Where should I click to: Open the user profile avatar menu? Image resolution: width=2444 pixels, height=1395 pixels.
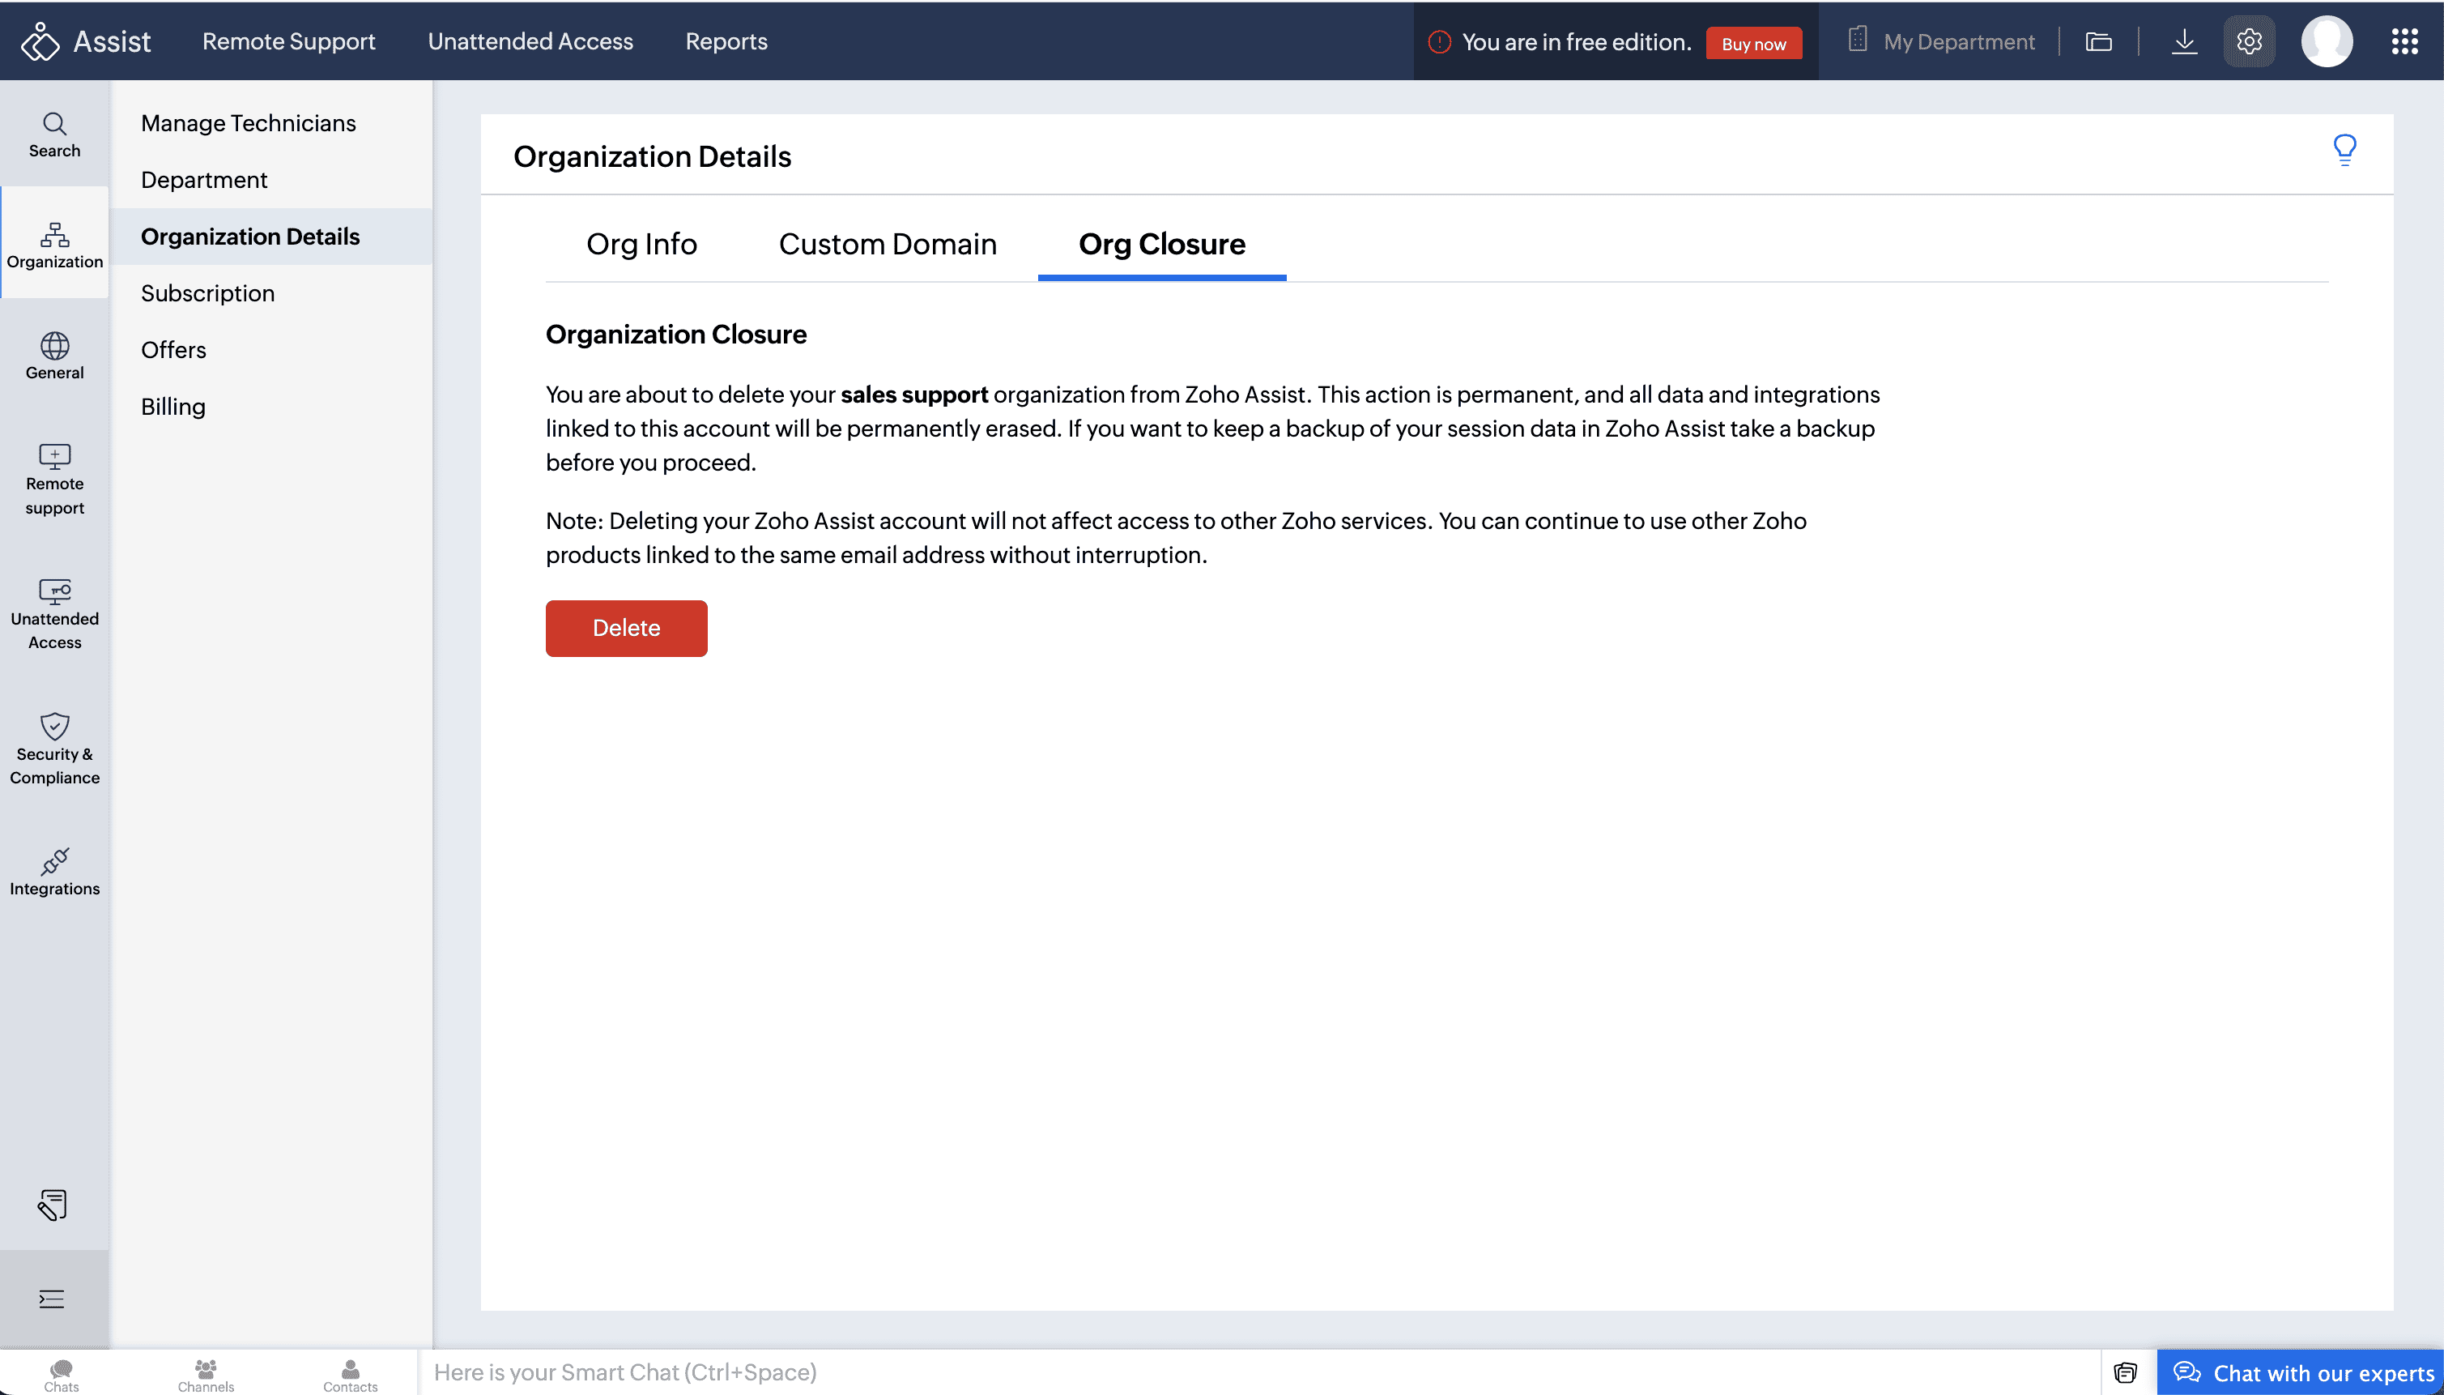(2327, 41)
